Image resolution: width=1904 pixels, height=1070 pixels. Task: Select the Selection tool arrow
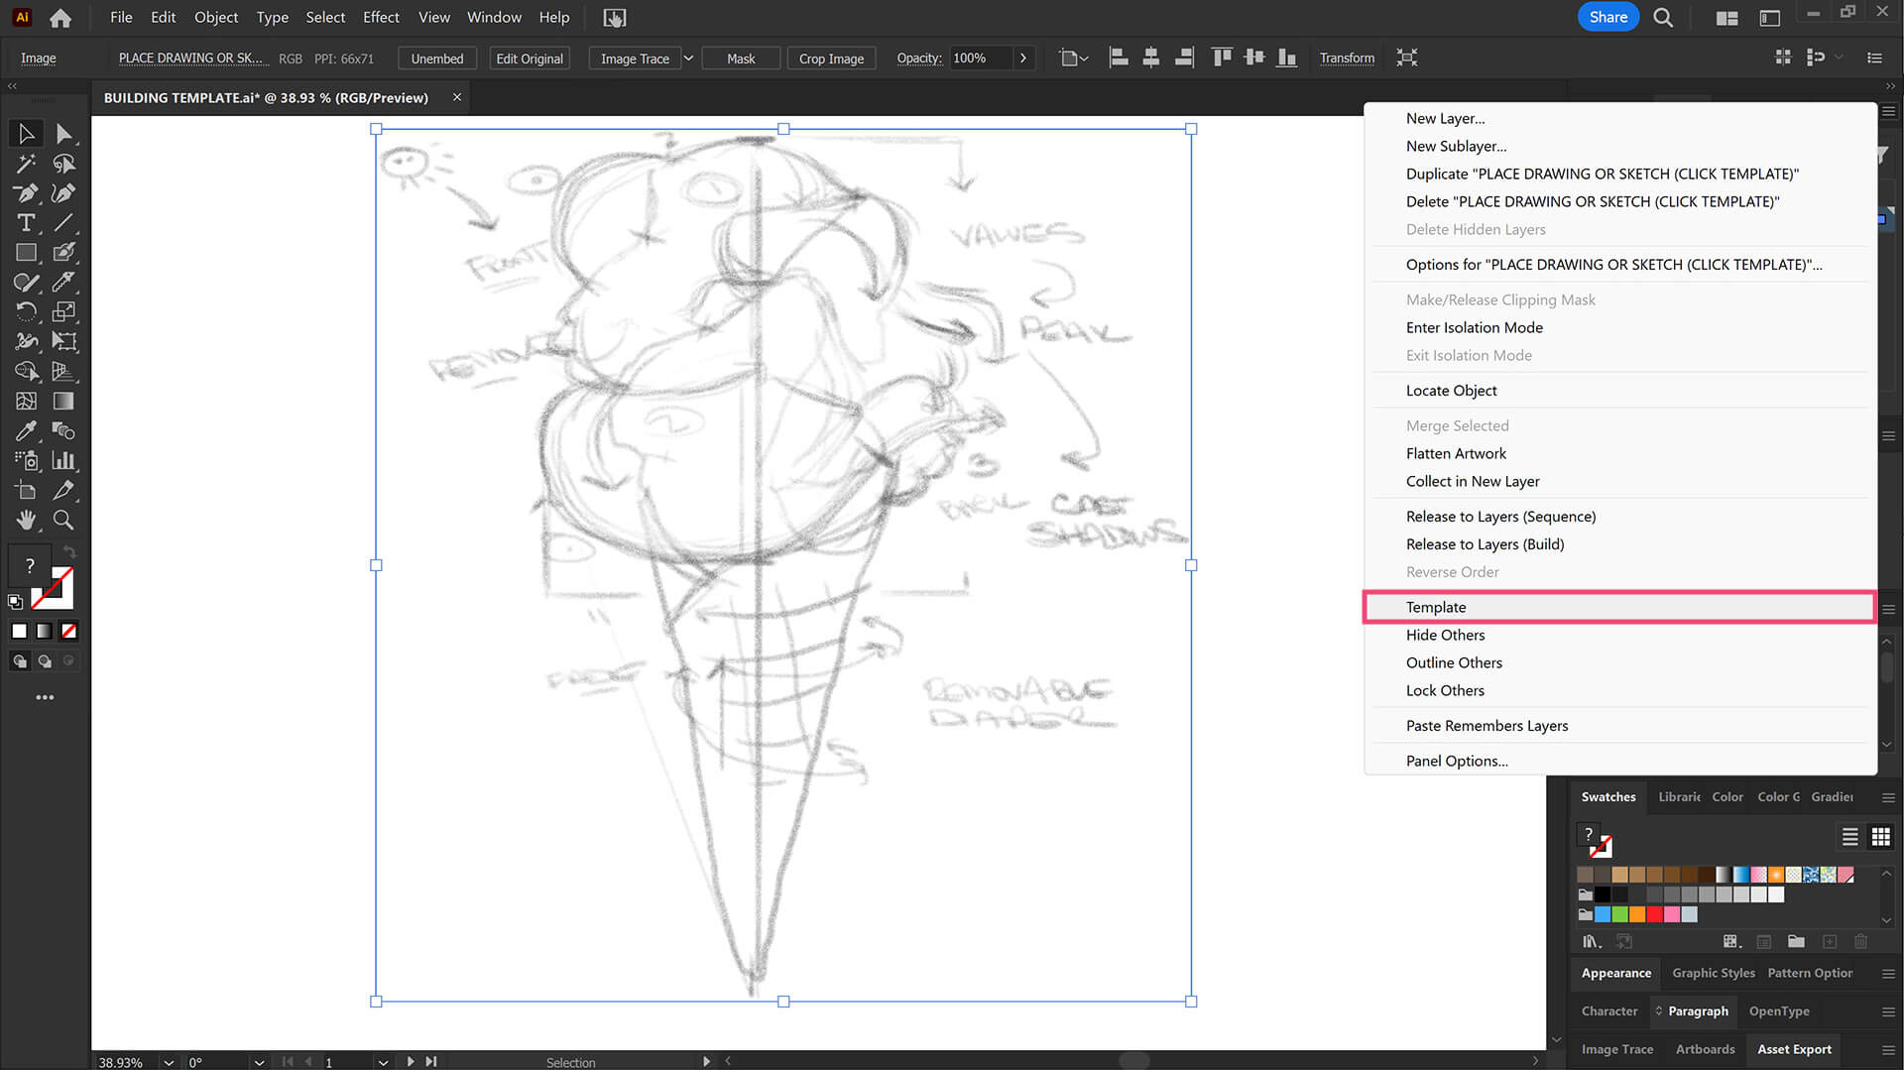[26, 133]
